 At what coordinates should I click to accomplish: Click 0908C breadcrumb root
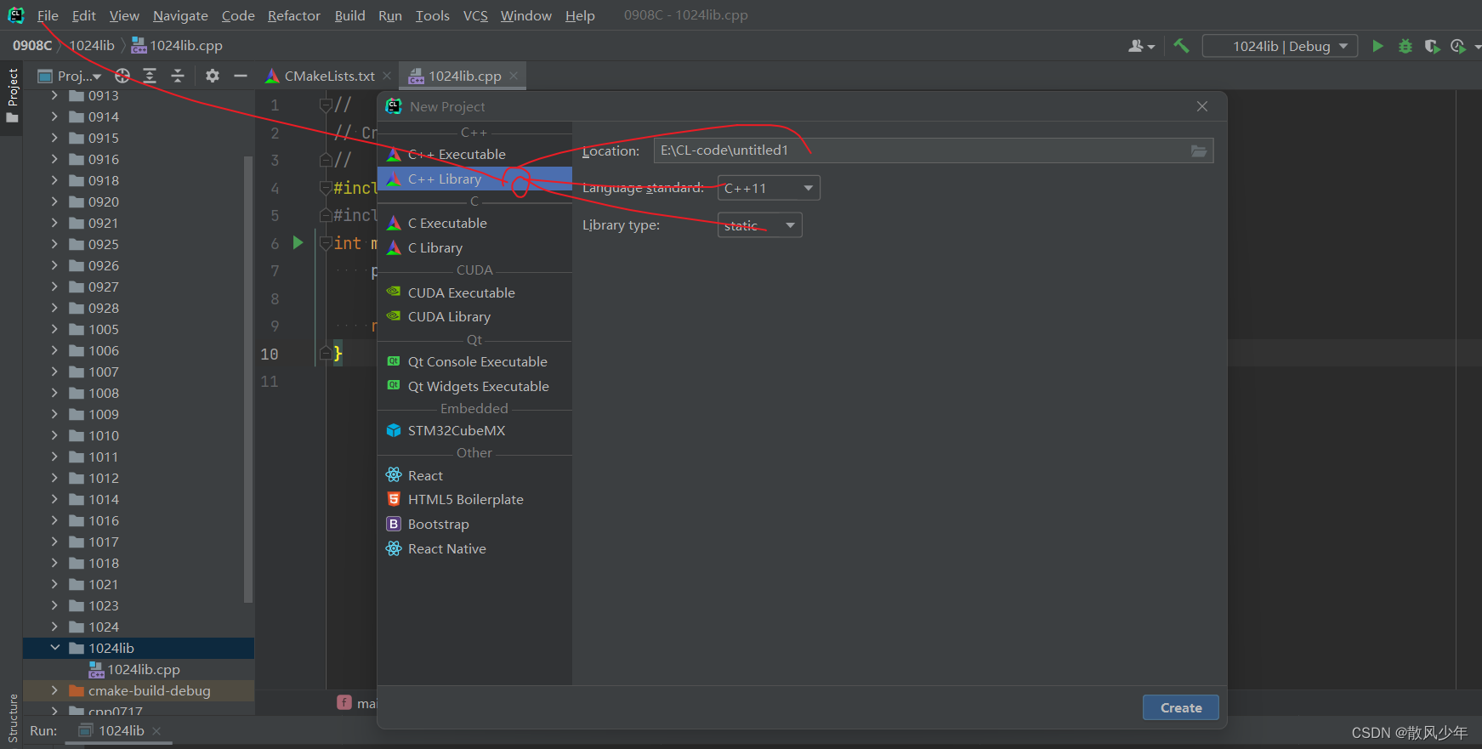[x=32, y=45]
